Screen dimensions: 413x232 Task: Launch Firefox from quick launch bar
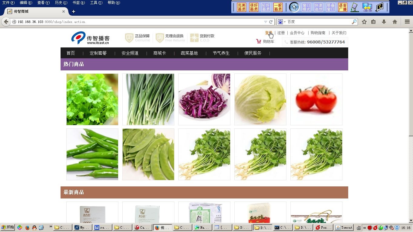coord(27,227)
